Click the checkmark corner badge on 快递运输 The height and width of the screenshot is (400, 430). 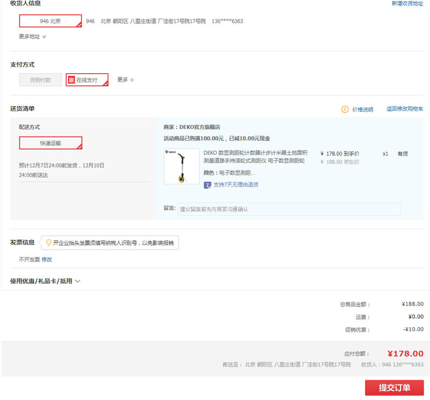tap(80, 146)
